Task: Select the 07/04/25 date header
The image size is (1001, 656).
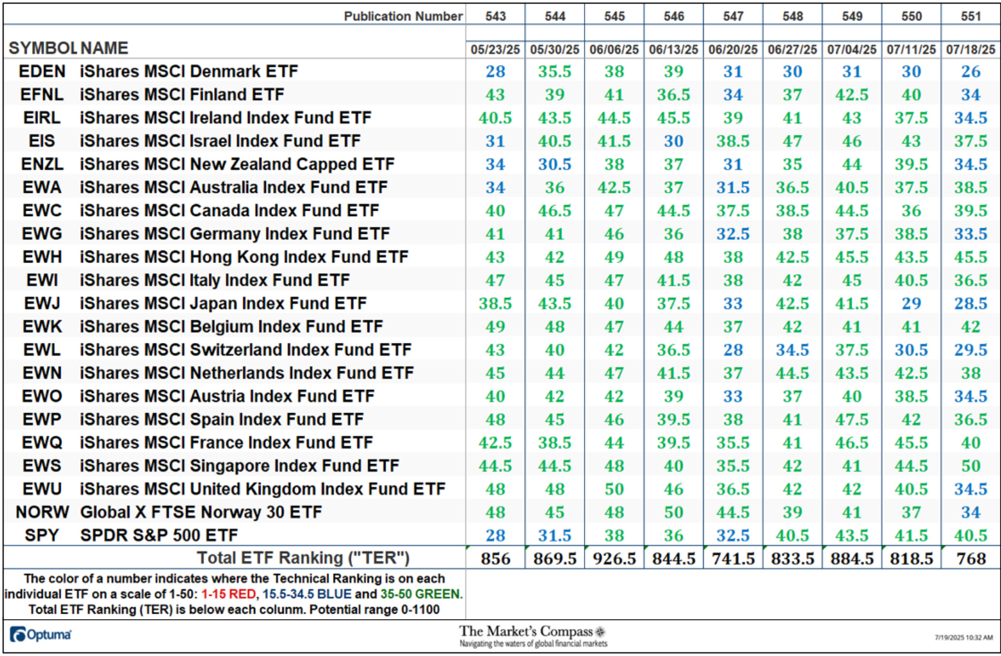Action: [x=852, y=49]
